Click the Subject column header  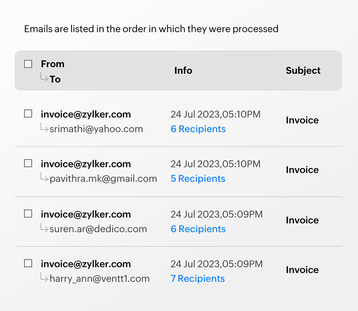303,71
